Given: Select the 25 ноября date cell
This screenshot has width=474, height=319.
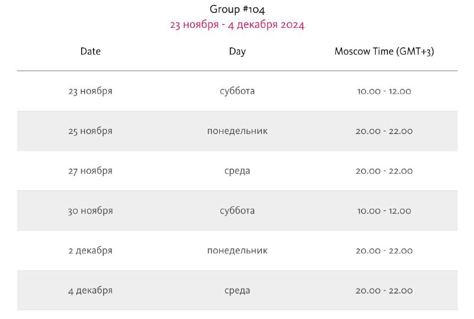Looking at the screenshot, I should click(91, 131).
